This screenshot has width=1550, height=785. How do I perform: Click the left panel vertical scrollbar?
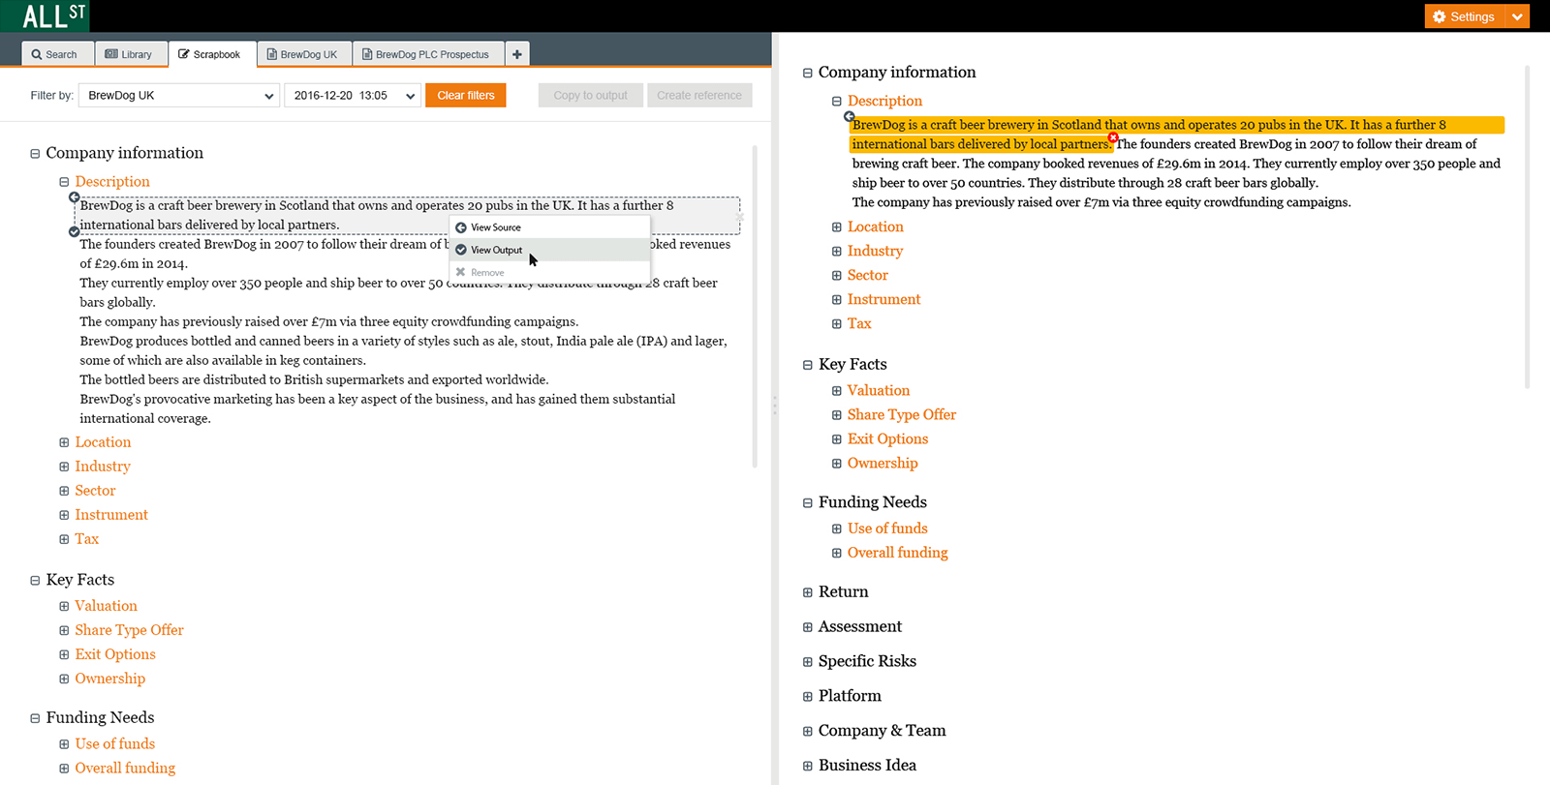pyautogui.click(x=755, y=307)
